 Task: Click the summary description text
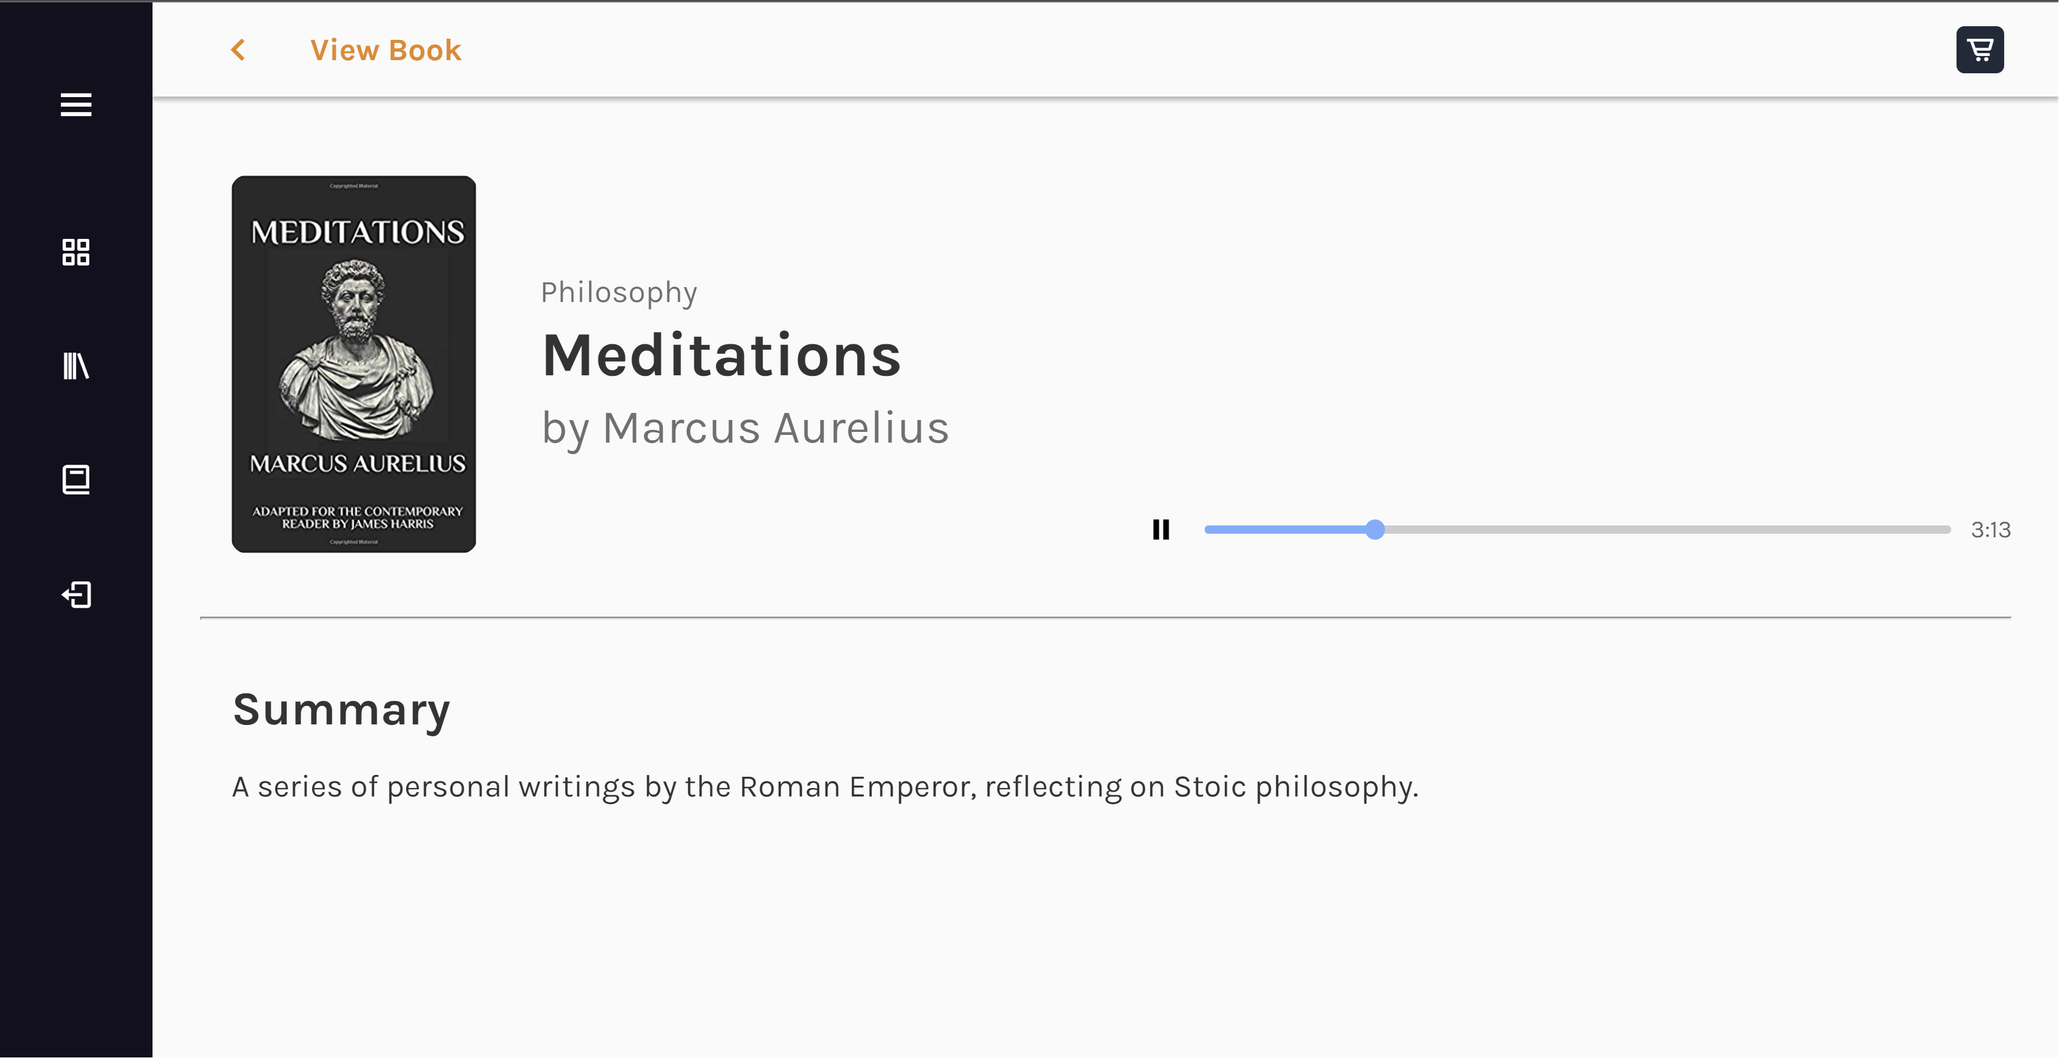coord(825,787)
